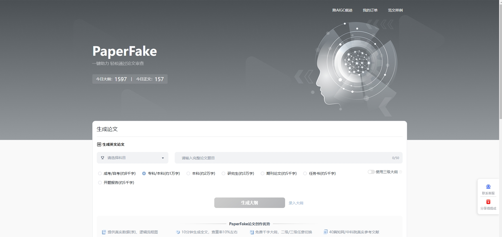Click the 请输入完整论文题目 input field
502x237 pixels.
click(x=289, y=158)
